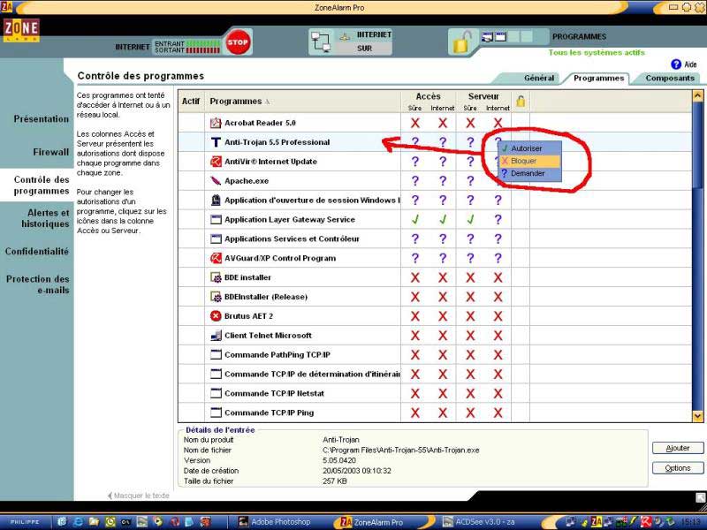Click the ZoneAlarm icon in system tray
This screenshot has width=707, height=530.
click(x=597, y=522)
